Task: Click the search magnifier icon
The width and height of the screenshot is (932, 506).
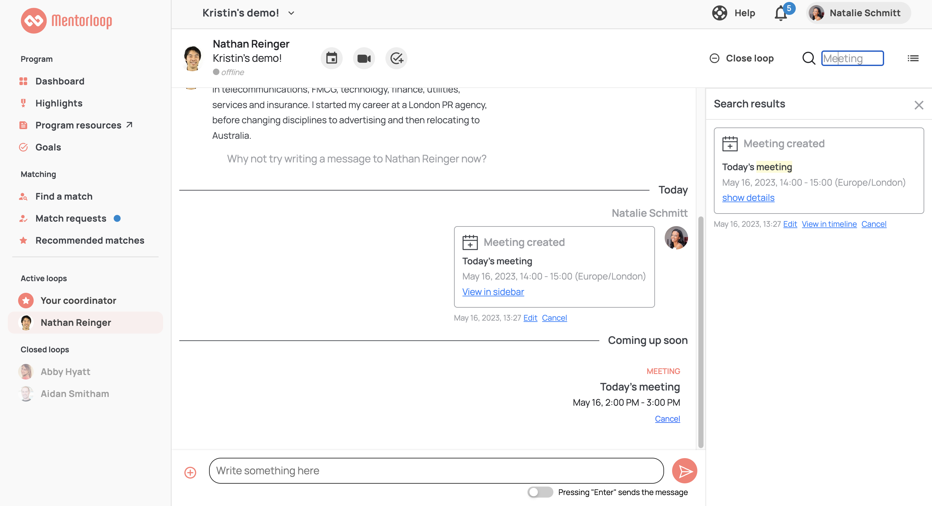Action: (809, 58)
